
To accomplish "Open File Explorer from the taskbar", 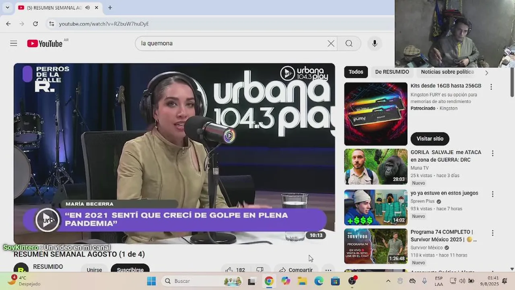I will tap(302, 281).
